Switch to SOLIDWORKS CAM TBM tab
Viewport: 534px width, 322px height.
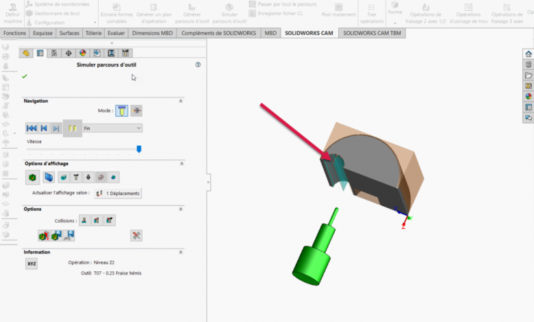point(372,33)
